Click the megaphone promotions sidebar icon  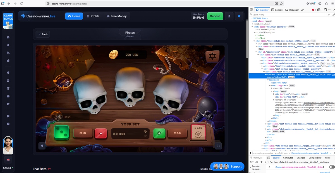[x=8, y=104]
